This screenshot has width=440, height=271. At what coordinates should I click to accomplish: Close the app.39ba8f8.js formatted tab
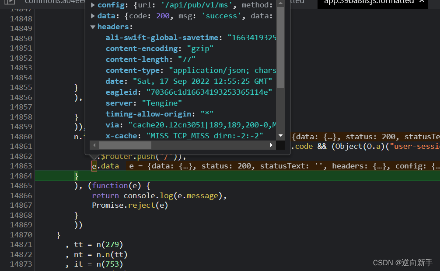tap(422, 1)
